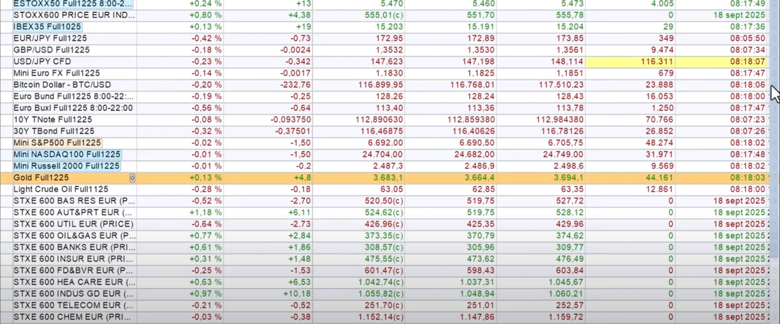
Task: Select the 30Y TBond Full1225 row
Action: [x=54, y=131]
